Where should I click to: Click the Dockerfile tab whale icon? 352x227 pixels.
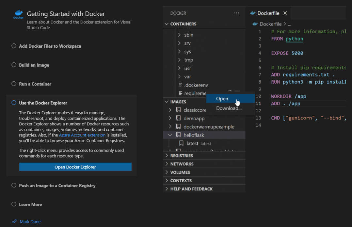point(253,13)
